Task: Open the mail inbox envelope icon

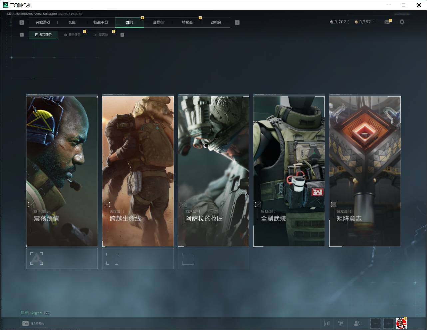Action: pyautogui.click(x=387, y=22)
